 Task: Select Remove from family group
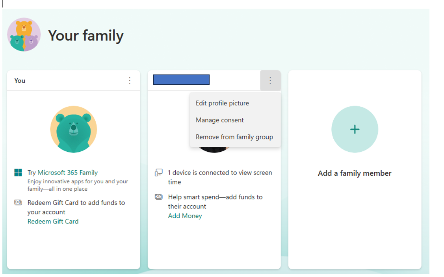point(234,137)
